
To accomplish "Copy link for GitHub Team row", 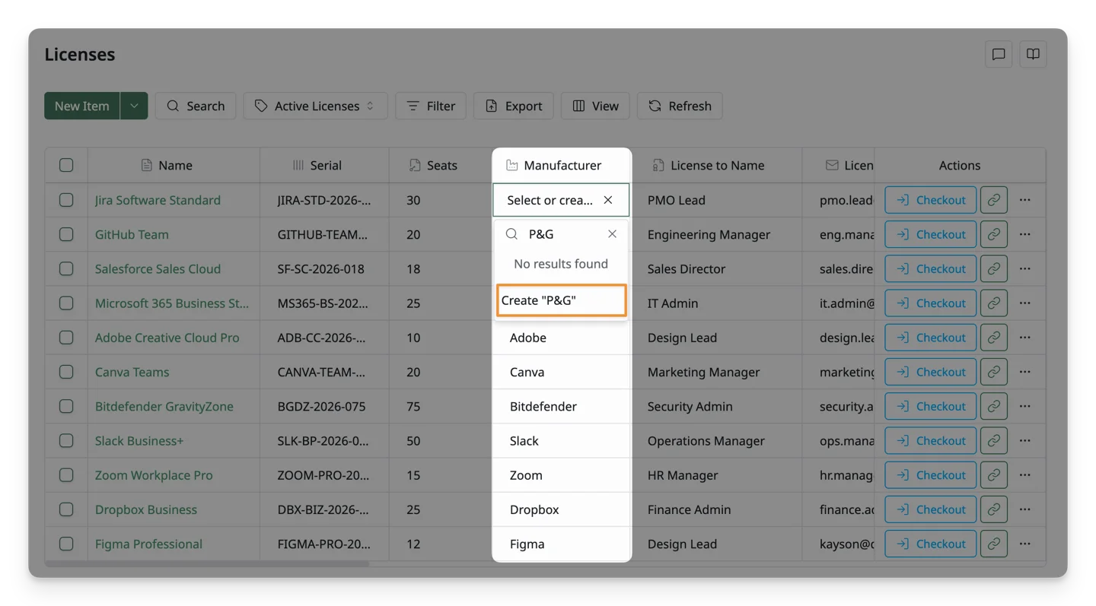I will click(994, 234).
